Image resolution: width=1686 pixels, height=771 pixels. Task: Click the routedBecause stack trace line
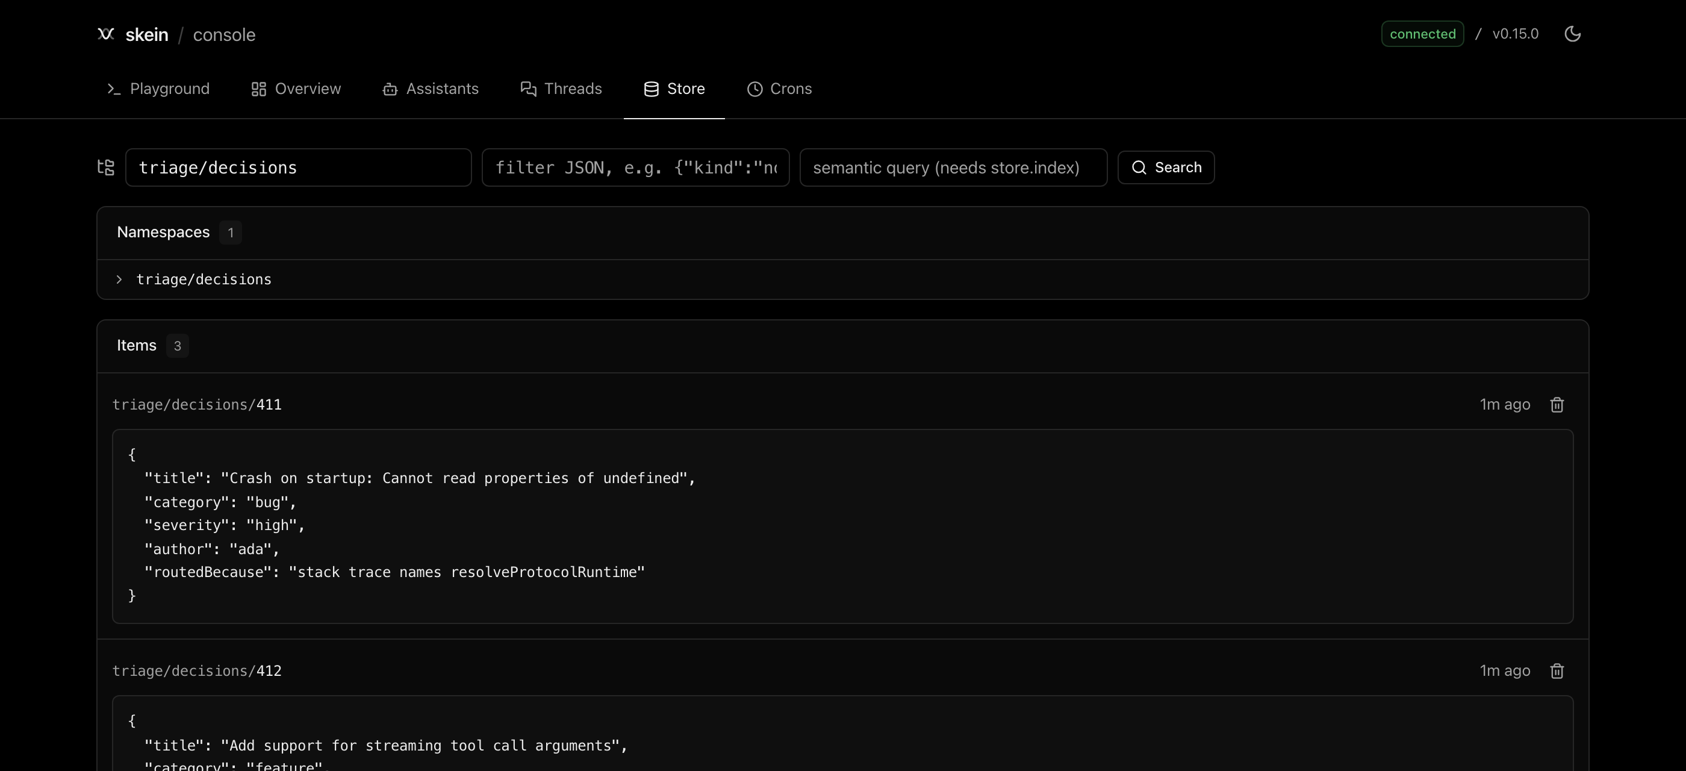tap(394, 572)
